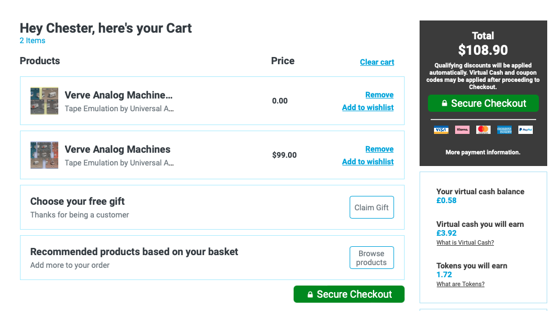Open the free Verve Analog Machines thumbnail
555x311 pixels.
coord(44,101)
